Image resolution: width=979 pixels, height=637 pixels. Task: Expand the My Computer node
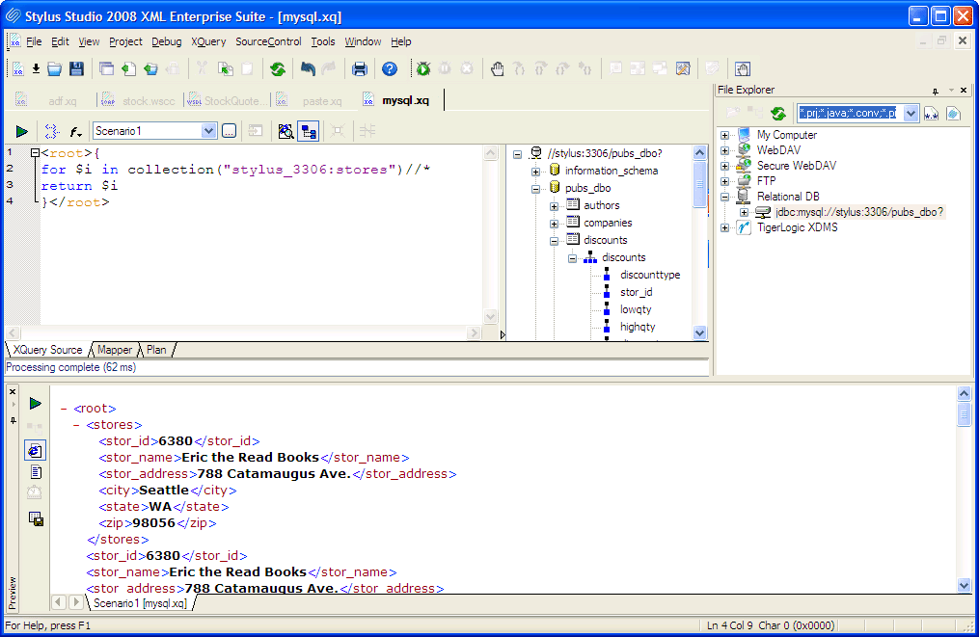(725, 135)
